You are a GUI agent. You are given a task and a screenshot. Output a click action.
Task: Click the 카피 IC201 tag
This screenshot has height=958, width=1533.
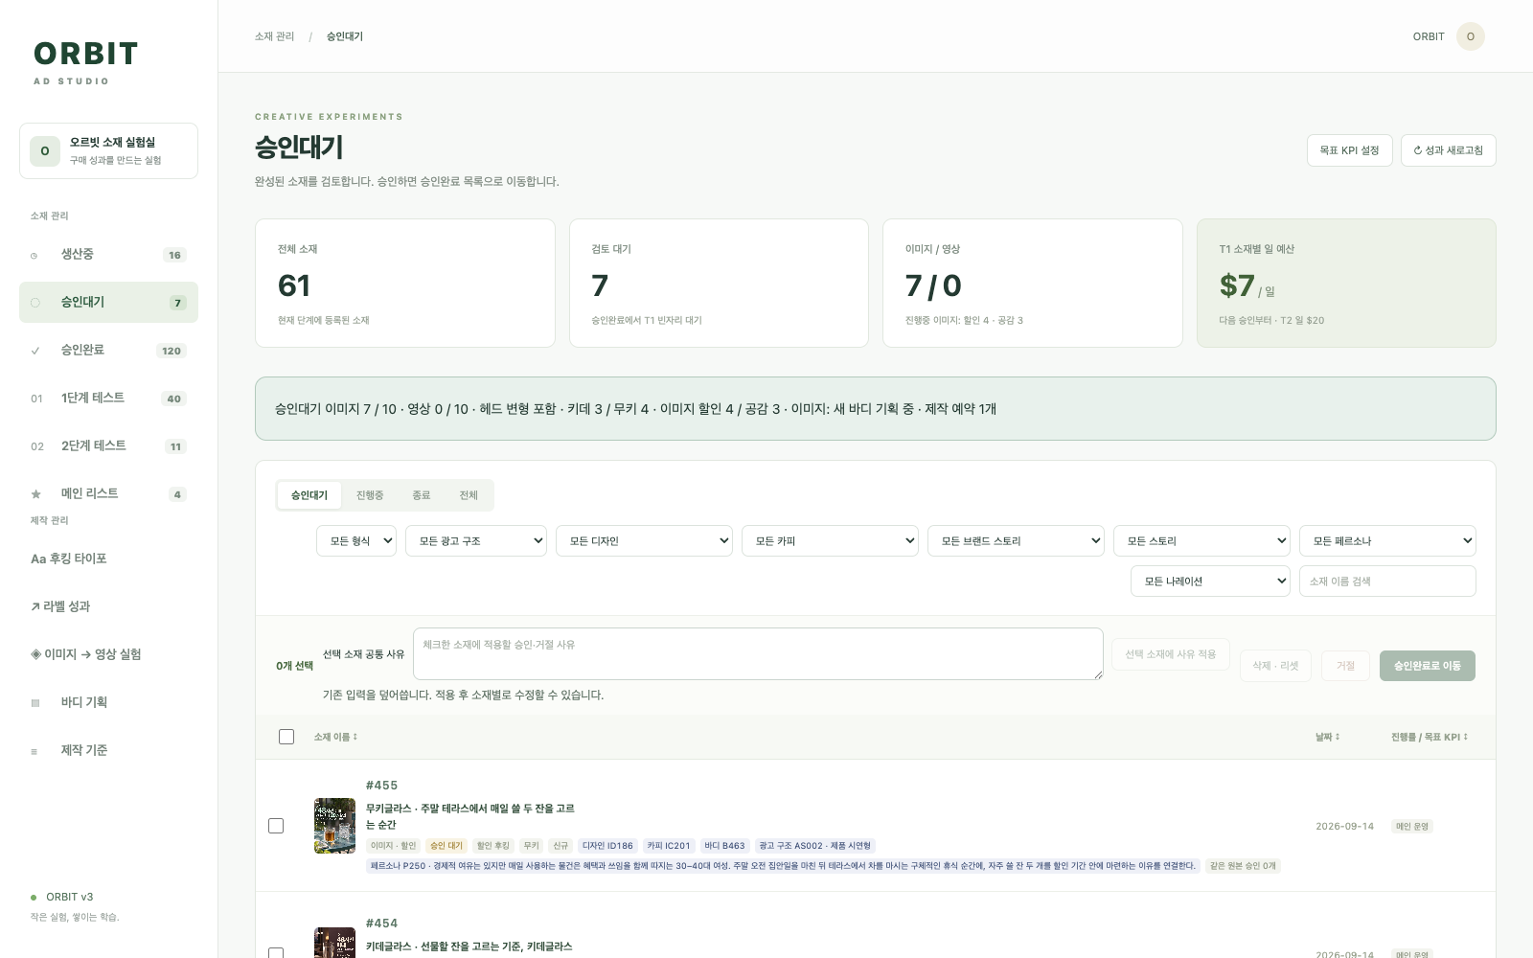[669, 846]
